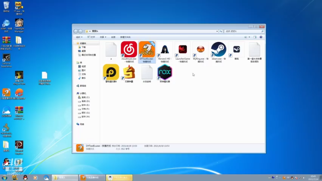Click the refresh button beside address bar
Viewport: 322px width, 181px height.
(221, 31)
